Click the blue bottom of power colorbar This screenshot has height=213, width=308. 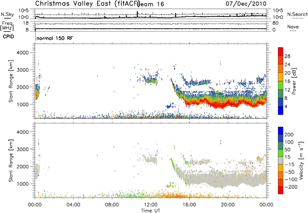[281, 110]
